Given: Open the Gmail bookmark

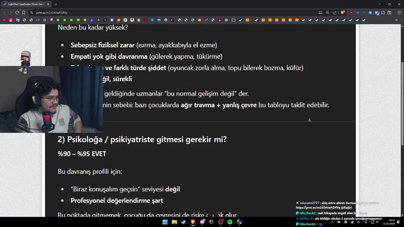Looking at the screenshot, I should (x=38, y=20).
